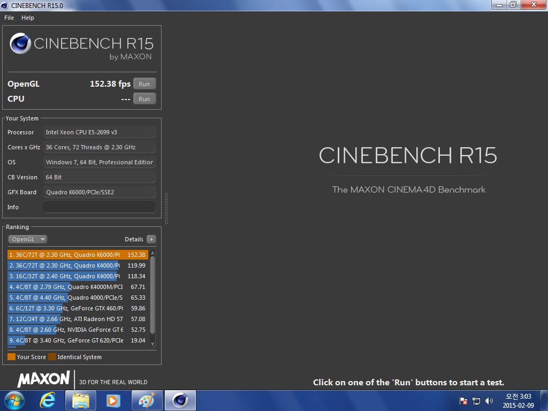The width and height of the screenshot is (548, 411).
Task: Click the Identical System brown legend swatch
Action: coord(52,357)
